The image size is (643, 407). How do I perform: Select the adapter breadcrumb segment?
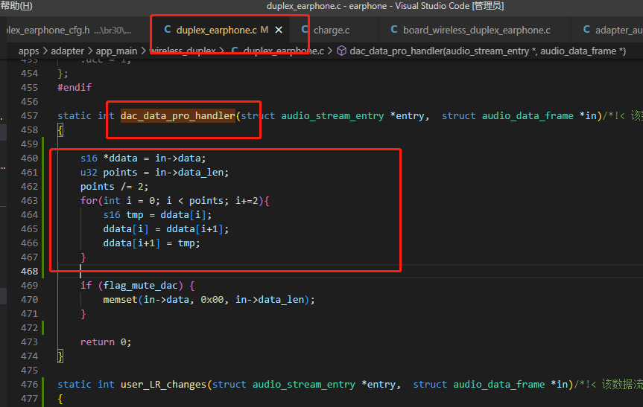(67, 51)
